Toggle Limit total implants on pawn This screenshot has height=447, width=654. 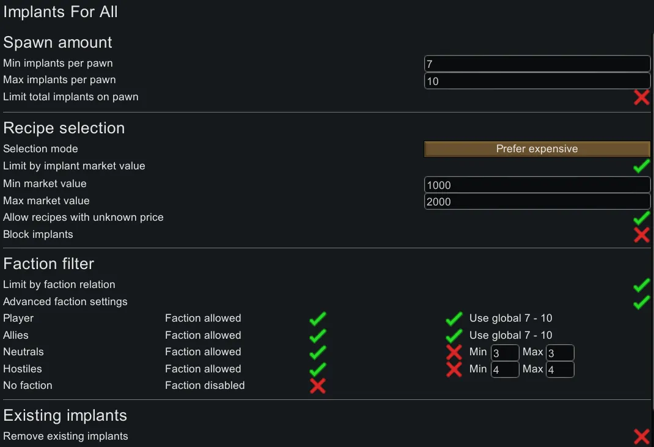tap(641, 97)
